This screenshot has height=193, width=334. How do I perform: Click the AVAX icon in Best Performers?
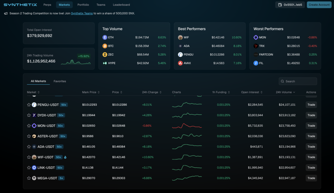pyautogui.click(x=180, y=63)
